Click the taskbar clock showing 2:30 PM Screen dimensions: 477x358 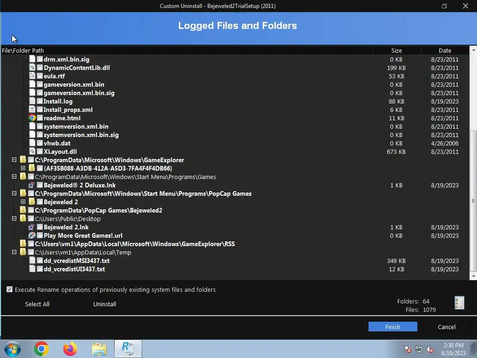[453, 349]
